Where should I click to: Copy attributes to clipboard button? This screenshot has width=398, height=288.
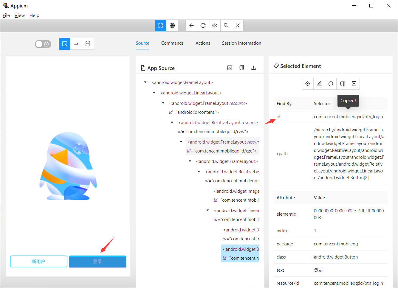click(x=343, y=84)
